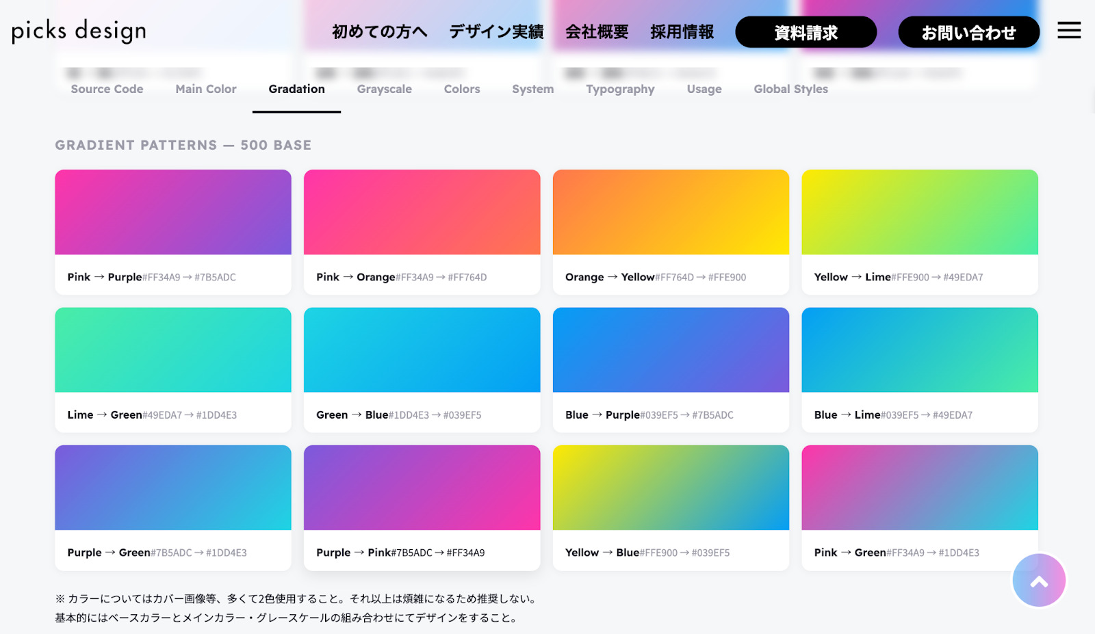
Task: Select the Typography tab
Action: click(x=619, y=89)
